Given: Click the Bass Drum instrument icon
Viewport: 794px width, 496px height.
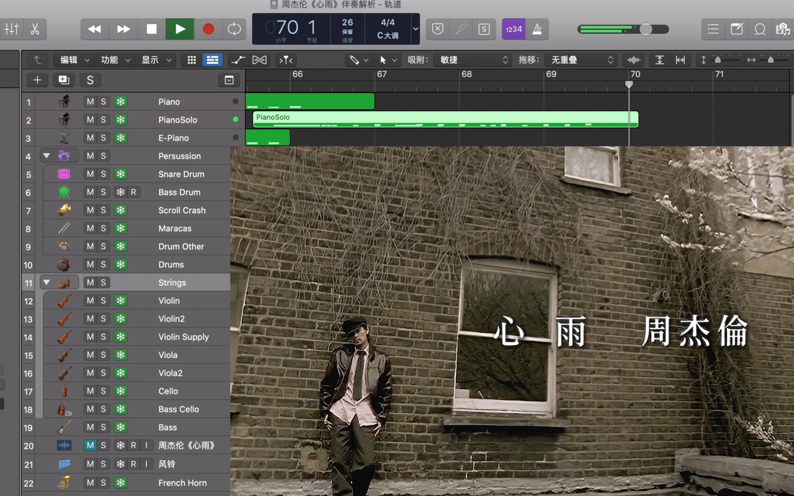Looking at the screenshot, I should (64, 192).
